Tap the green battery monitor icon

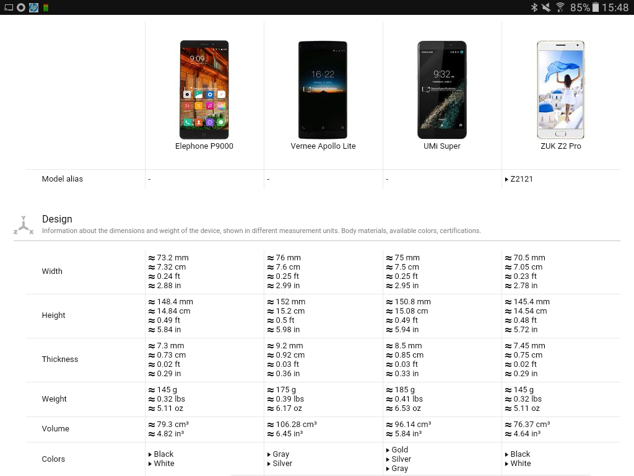click(46, 7)
